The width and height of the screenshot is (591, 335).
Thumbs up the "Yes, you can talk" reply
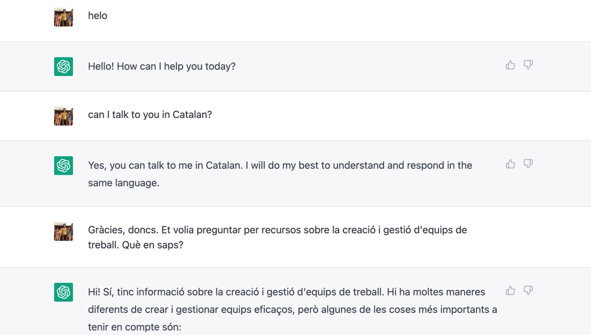pyautogui.click(x=510, y=164)
